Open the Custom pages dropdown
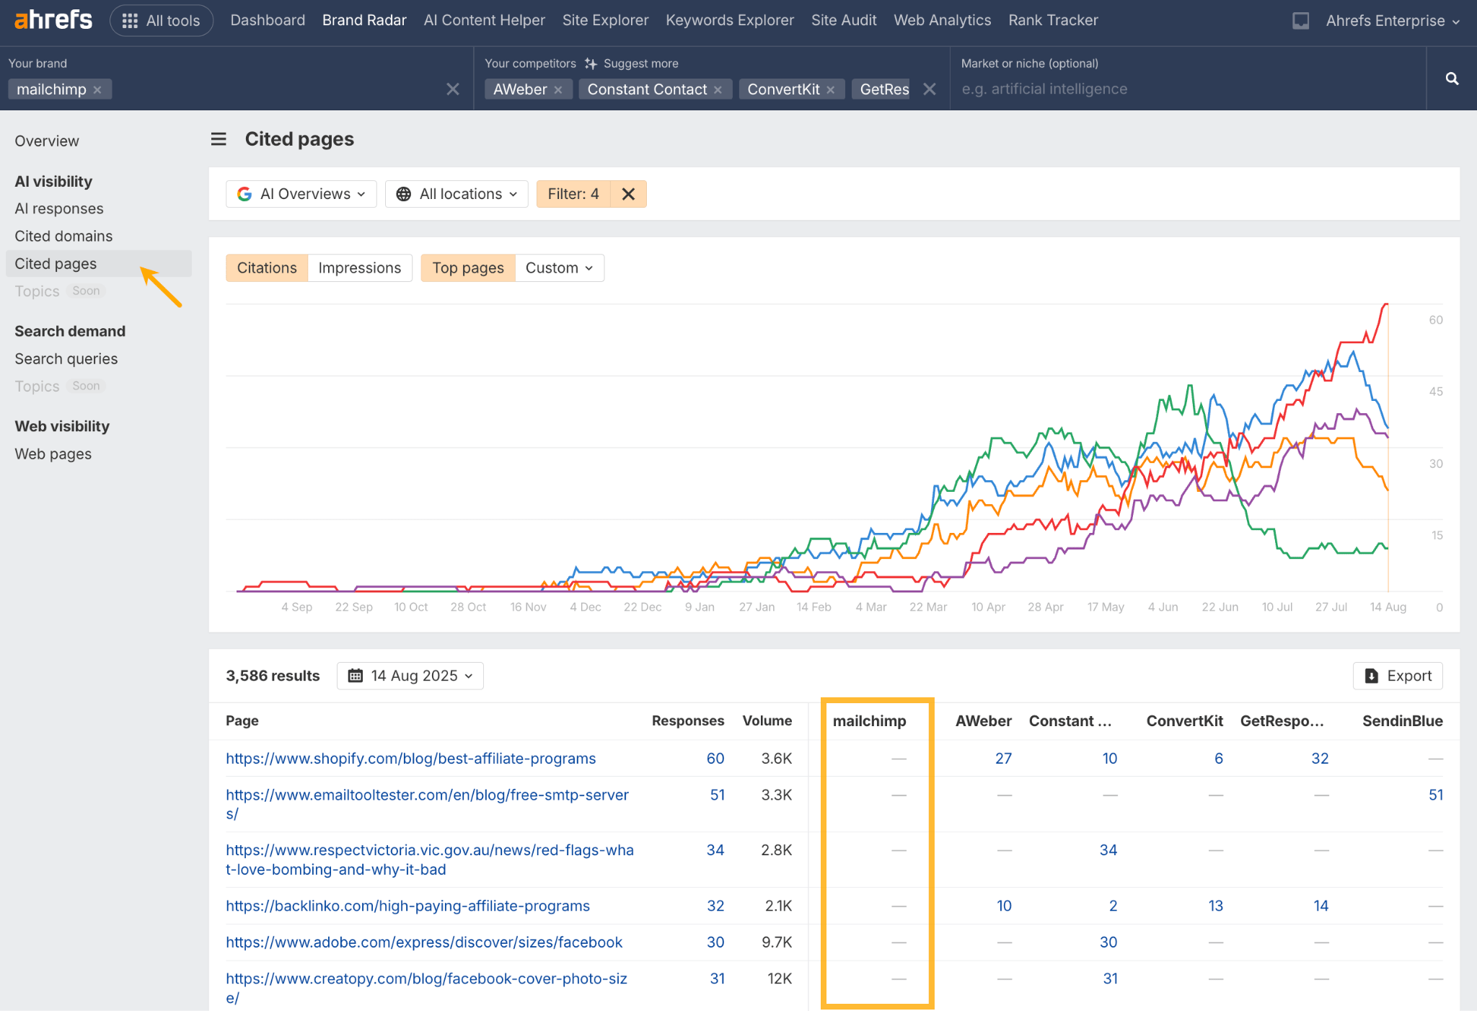This screenshot has height=1011, width=1477. click(560, 268)
